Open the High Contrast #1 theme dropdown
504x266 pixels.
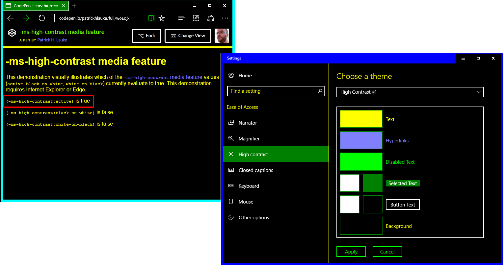(410, 92)
